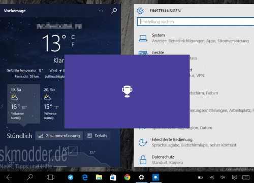The height and width of the screenshot is (183, 254).
Task: Select the 20. So forecast day
Action: [52, 104]
